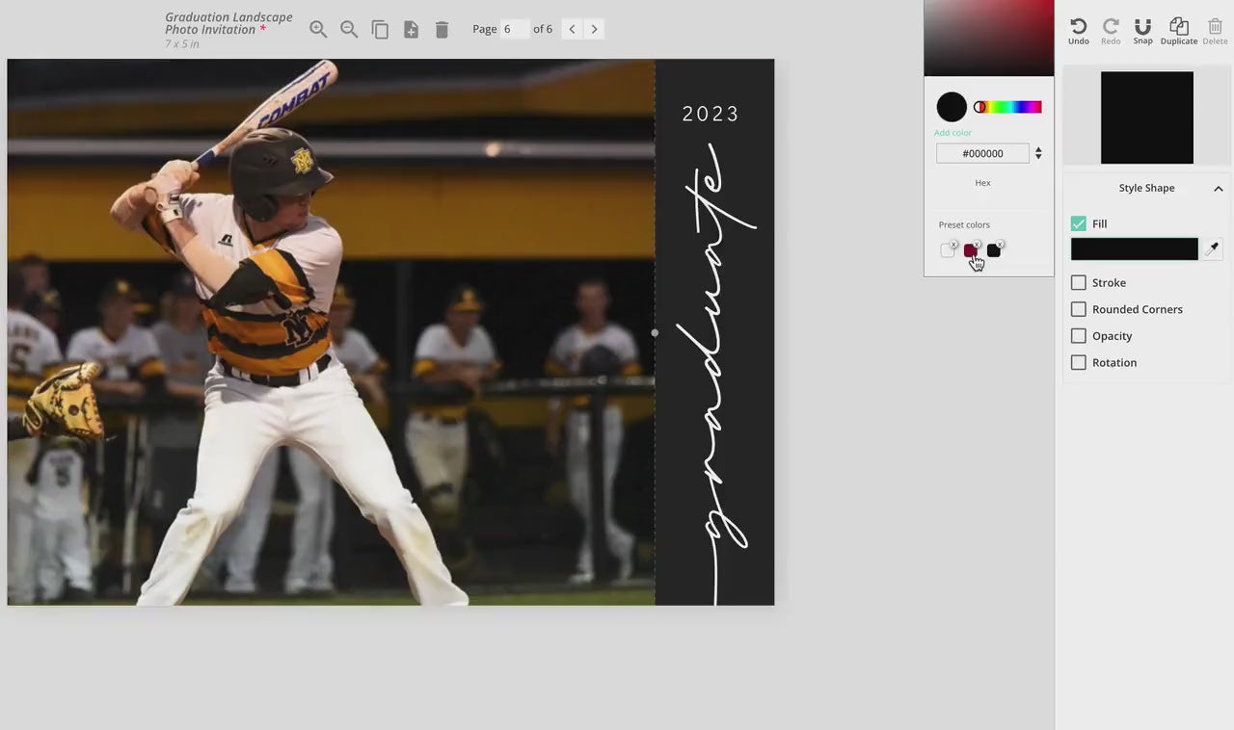Screen dimensions: 1234x730
Task: Click the hex color code field
Action: pos(982,153)
